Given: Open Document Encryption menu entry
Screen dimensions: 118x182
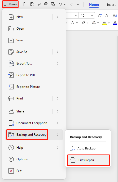Looking at the screenshot, I should click(34, 123).
